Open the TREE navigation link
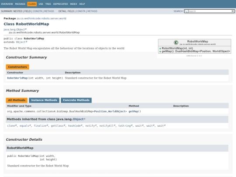Screen dimensions: 236x177 48,4
